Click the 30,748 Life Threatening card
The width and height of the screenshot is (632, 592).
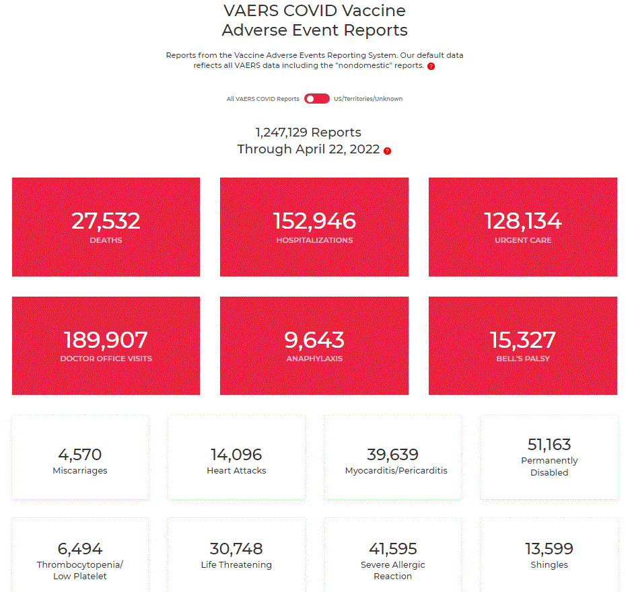[236, 555]
